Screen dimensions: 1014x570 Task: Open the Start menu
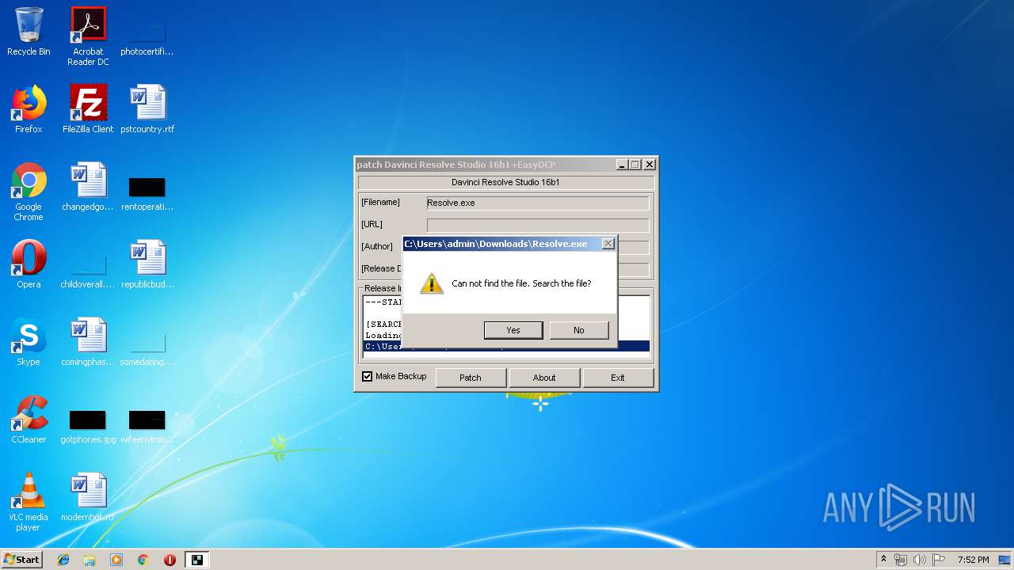pos(21,560)
